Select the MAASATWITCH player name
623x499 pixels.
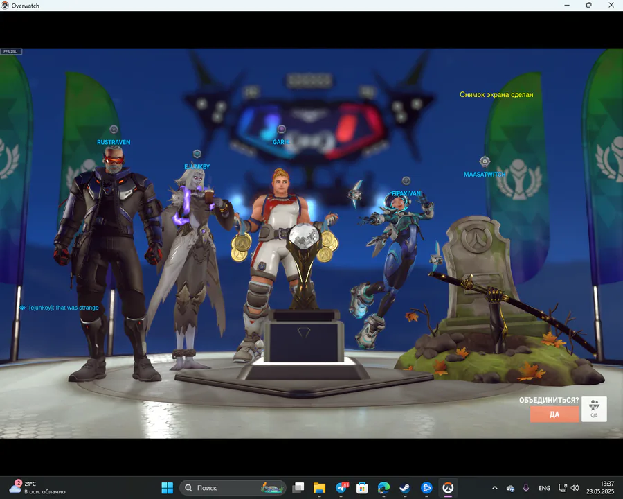(485, 174)
